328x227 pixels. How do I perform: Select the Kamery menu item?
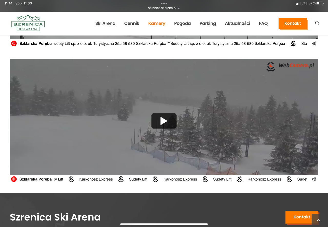pyautogui.click(x=157, y=23)
